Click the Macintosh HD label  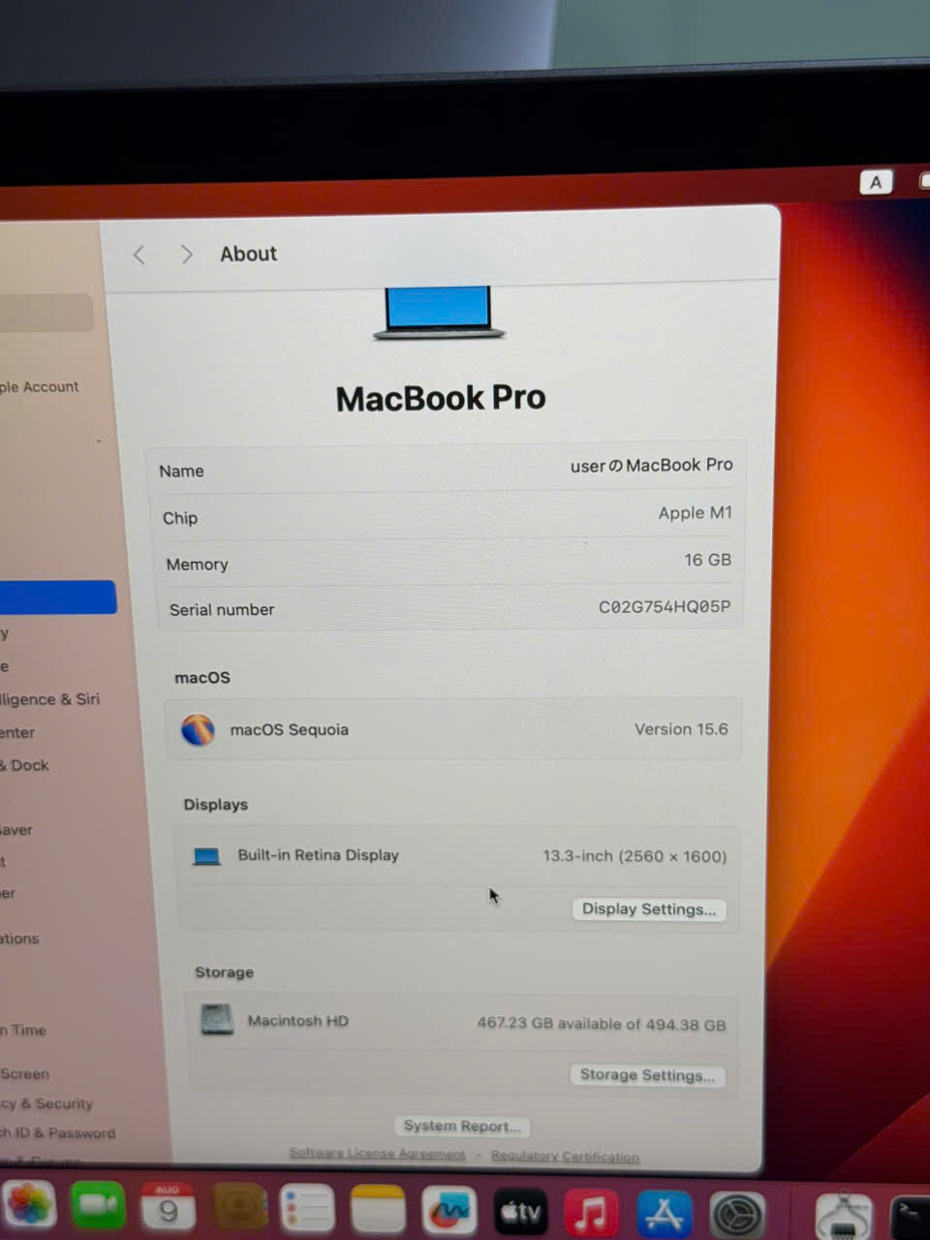pos(298,1021)
